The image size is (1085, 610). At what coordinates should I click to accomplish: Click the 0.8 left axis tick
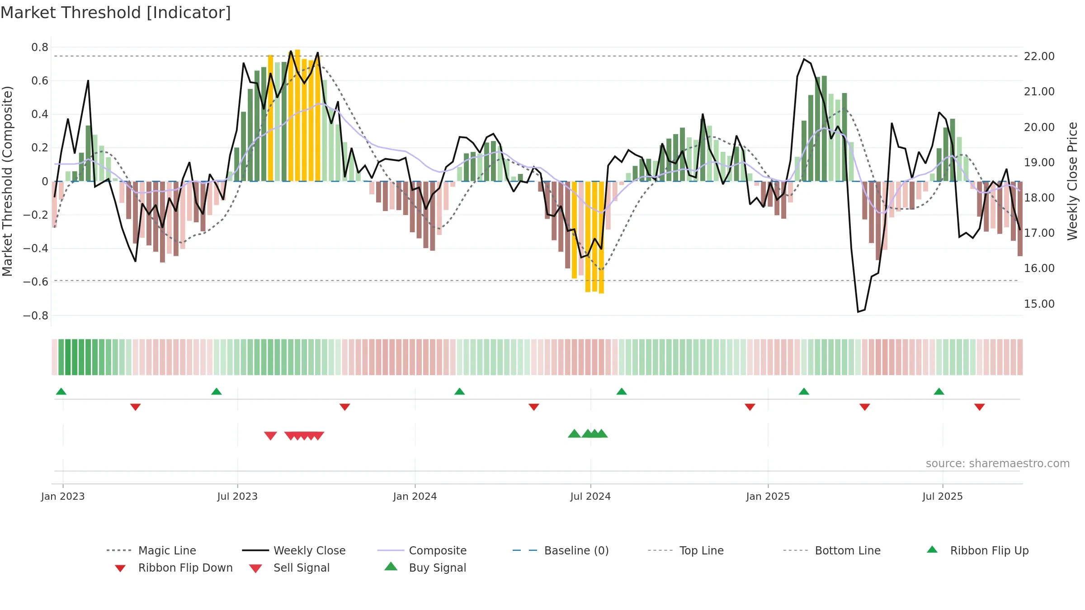pyautogui.click(x=40, y=47)
